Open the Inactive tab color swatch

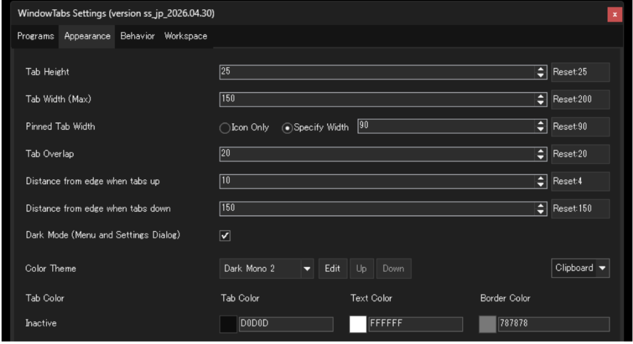[228, 324]
